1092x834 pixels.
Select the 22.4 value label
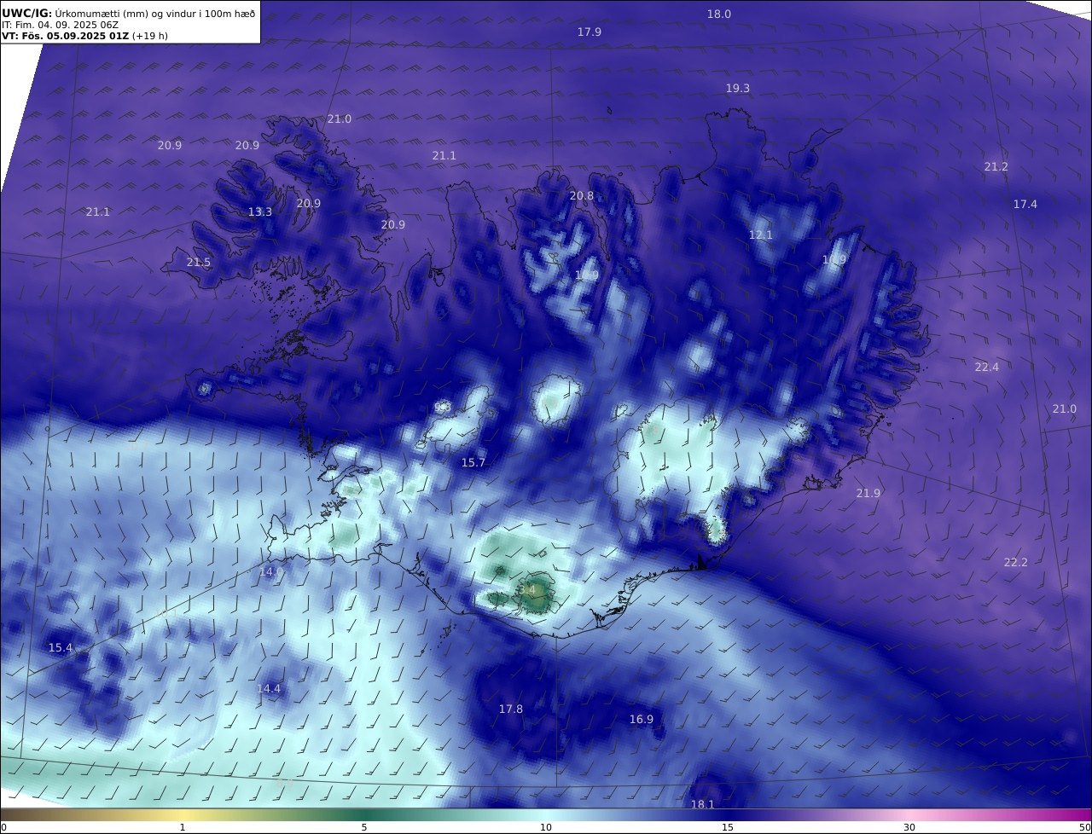tap(987, 367)
